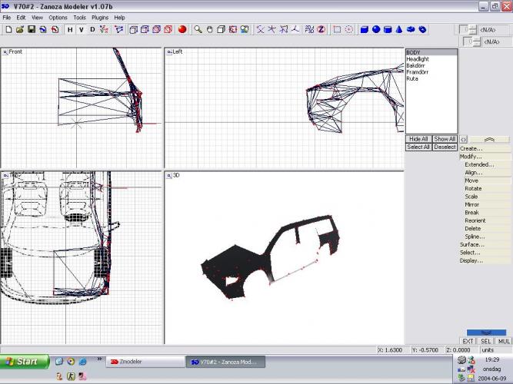Open the Plugins menu
This screenshot has width=513, height=384.
(100, 17)
